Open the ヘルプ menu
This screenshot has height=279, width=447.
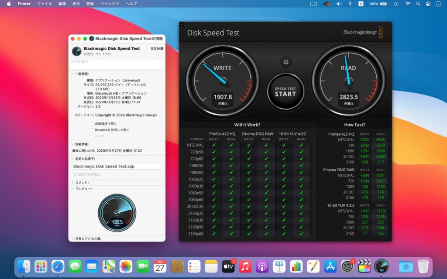(131, 3)
